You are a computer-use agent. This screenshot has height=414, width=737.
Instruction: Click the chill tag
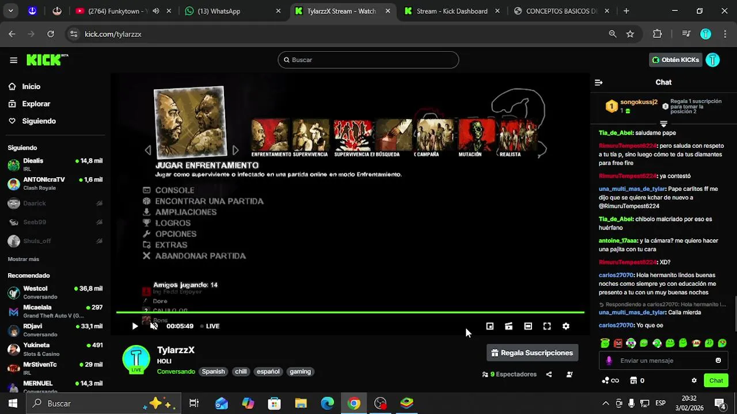pyautogui.click(x=241, y=371)
